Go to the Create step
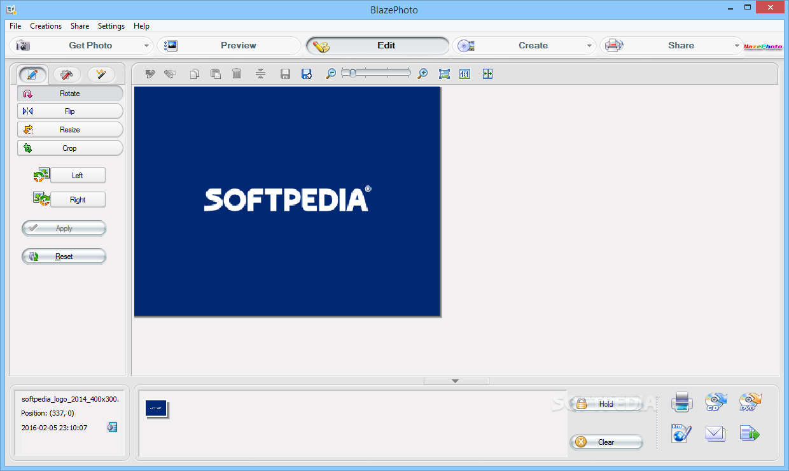789x471 pixels. pos(524,46)
